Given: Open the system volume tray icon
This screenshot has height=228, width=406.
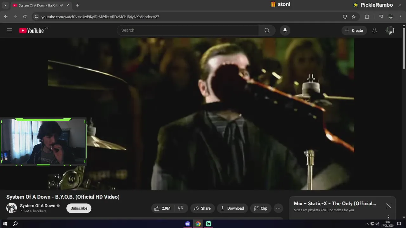Looking at the screenshot, I should coord(377,224).
